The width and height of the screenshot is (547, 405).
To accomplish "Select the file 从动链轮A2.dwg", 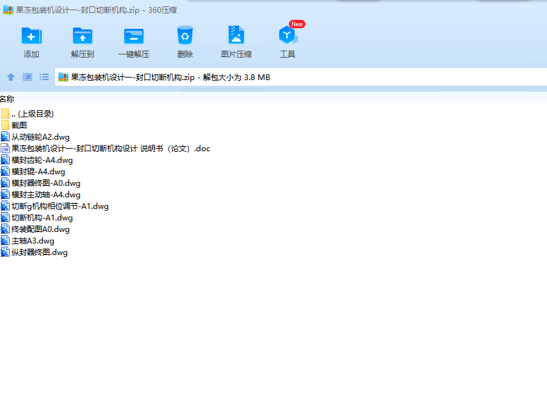I will [35, 137].
